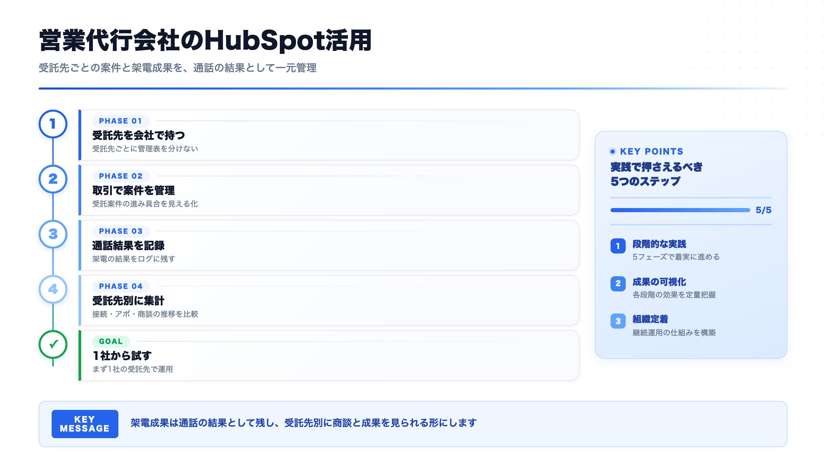Viewport: 826px width, 465px height.
Task: Click number 2 badge beside 成果の可視化
Action: click(618, 283)
